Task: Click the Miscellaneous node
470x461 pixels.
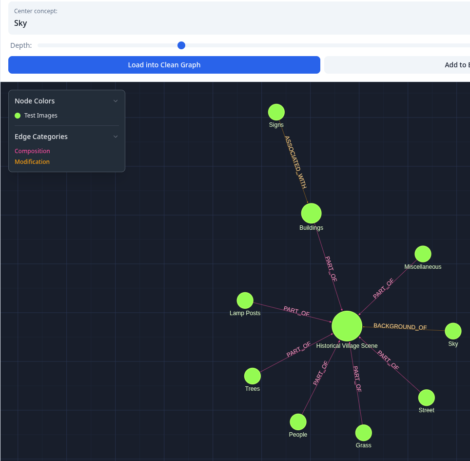Action: (x=423, y=253)
